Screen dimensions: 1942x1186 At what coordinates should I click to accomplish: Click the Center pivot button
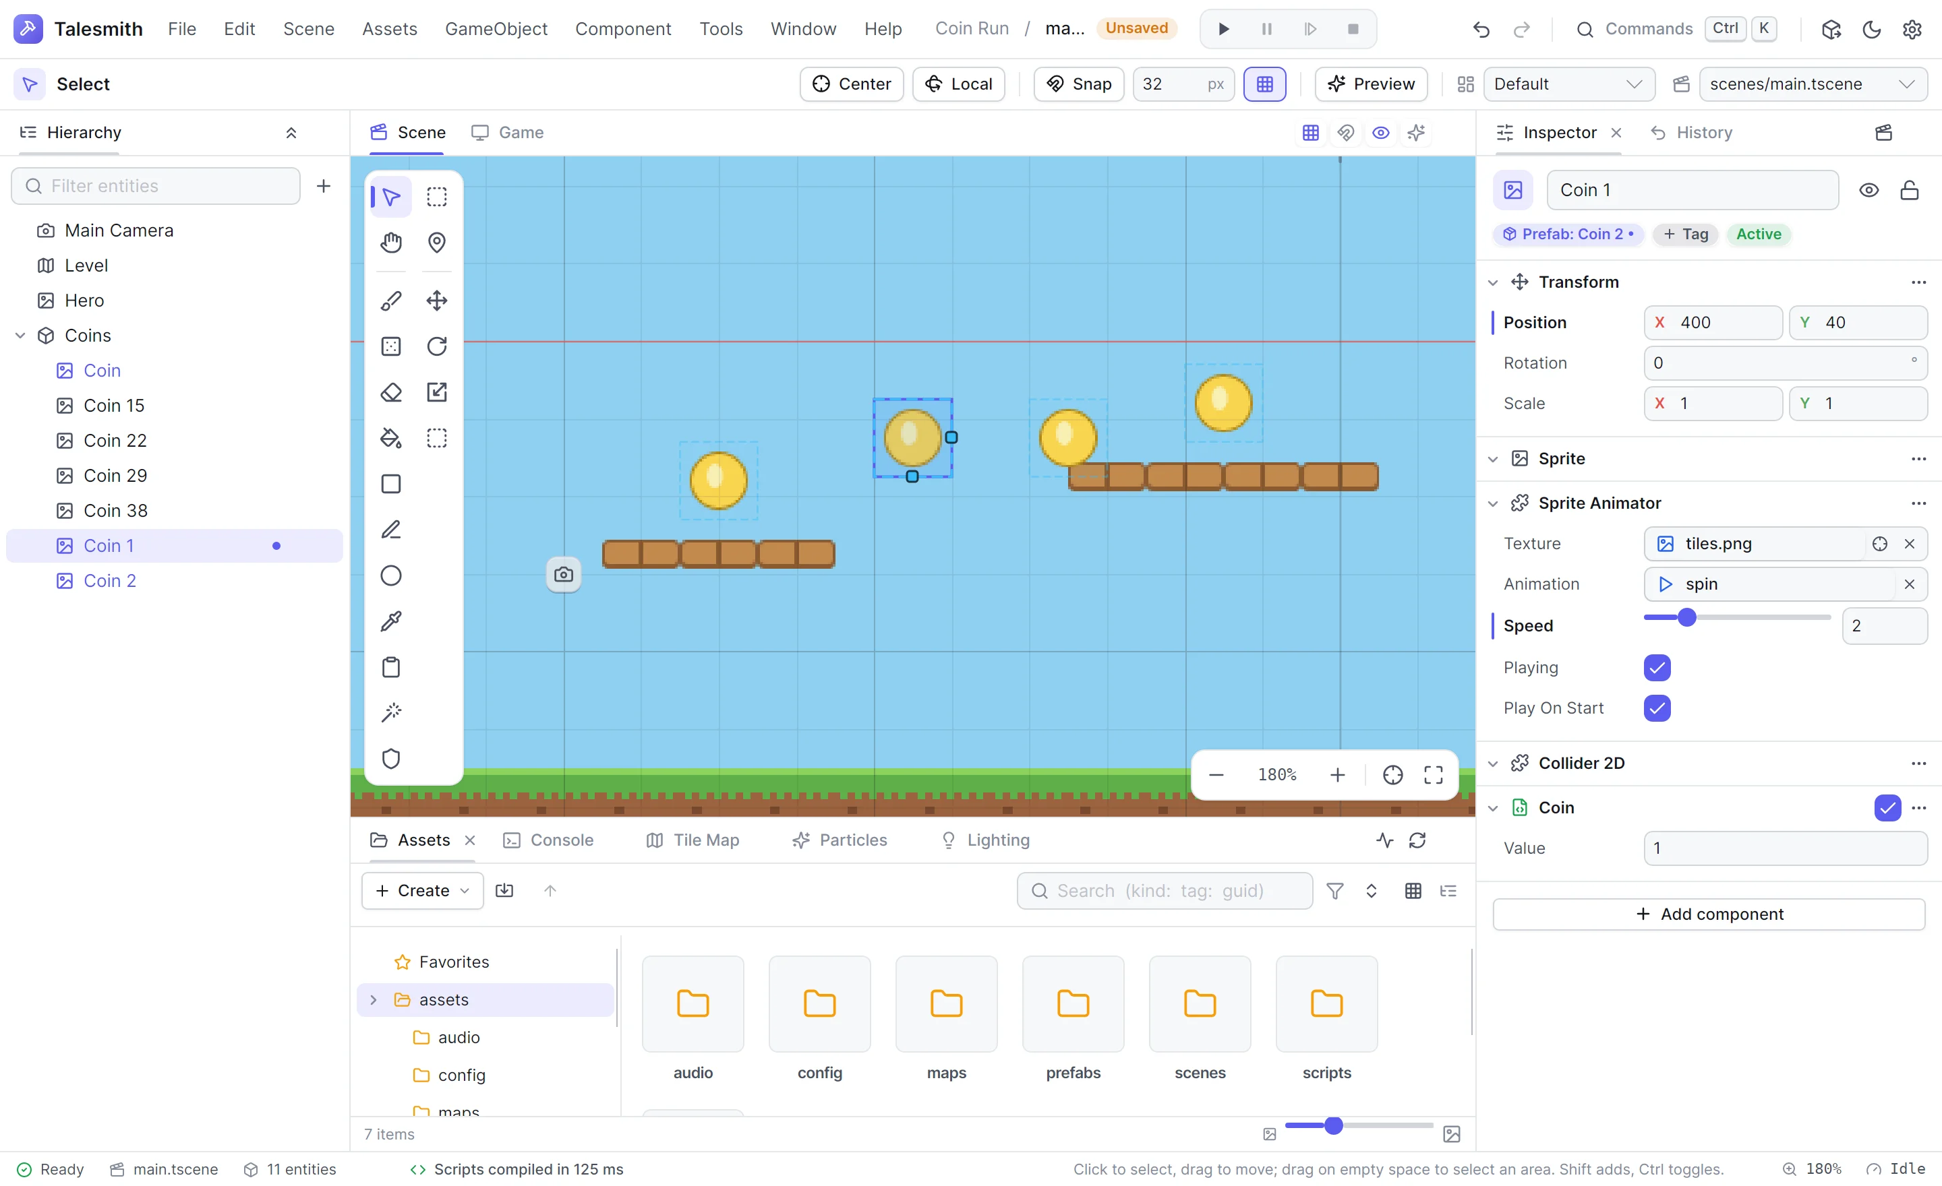851,84
